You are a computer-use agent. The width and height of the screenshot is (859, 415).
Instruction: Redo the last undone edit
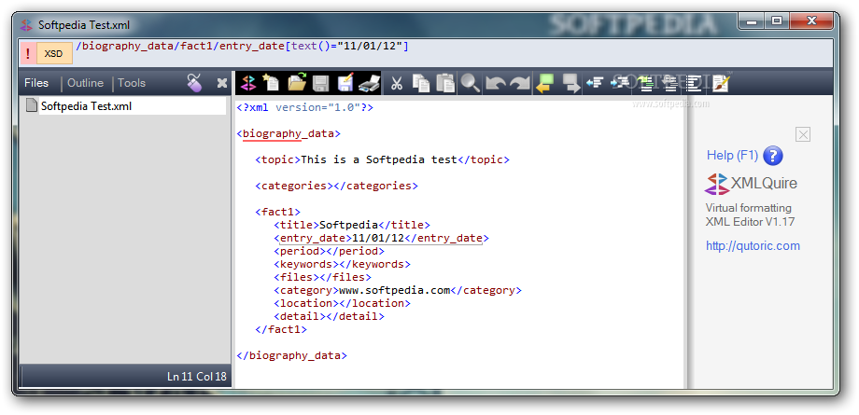tap(519, 83)
